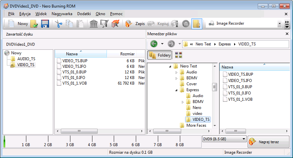Expand the BDMV folder under Express
The width and height of the screenshot is (293, 158).
pos(183,102)
